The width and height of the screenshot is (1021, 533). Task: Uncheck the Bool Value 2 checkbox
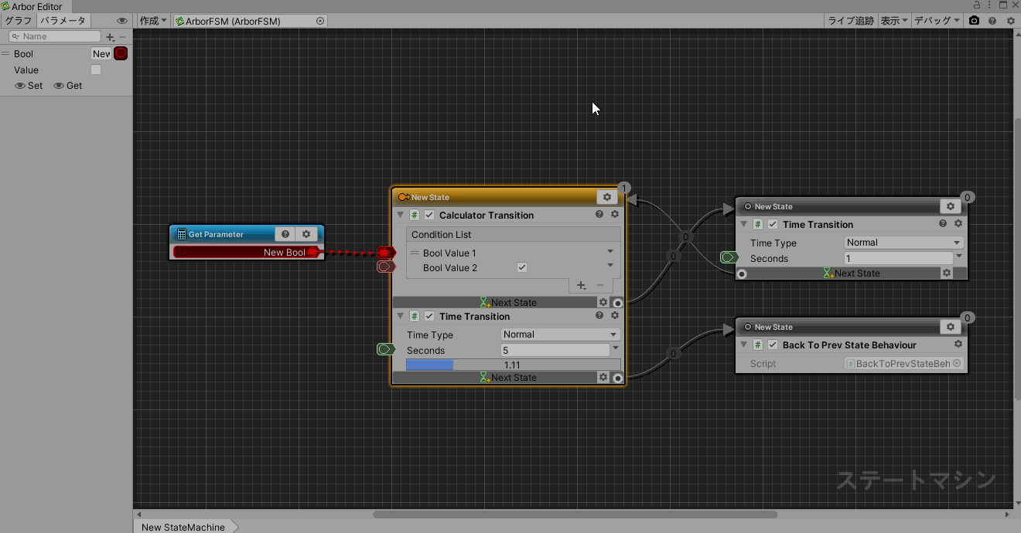[x=522, y=268]
